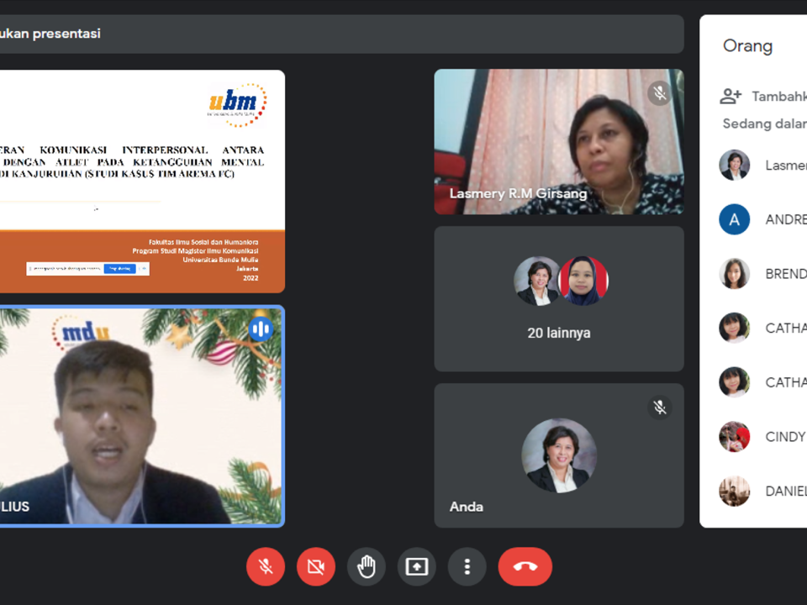Click Sedang dalam section label
807x605 pixels.
[x=764, y=124]
